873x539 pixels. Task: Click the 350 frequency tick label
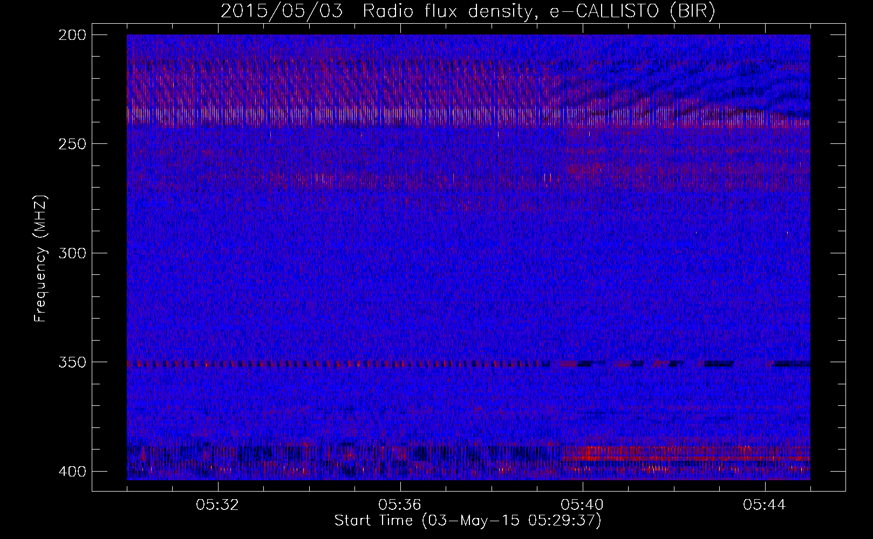pos(72,362)
